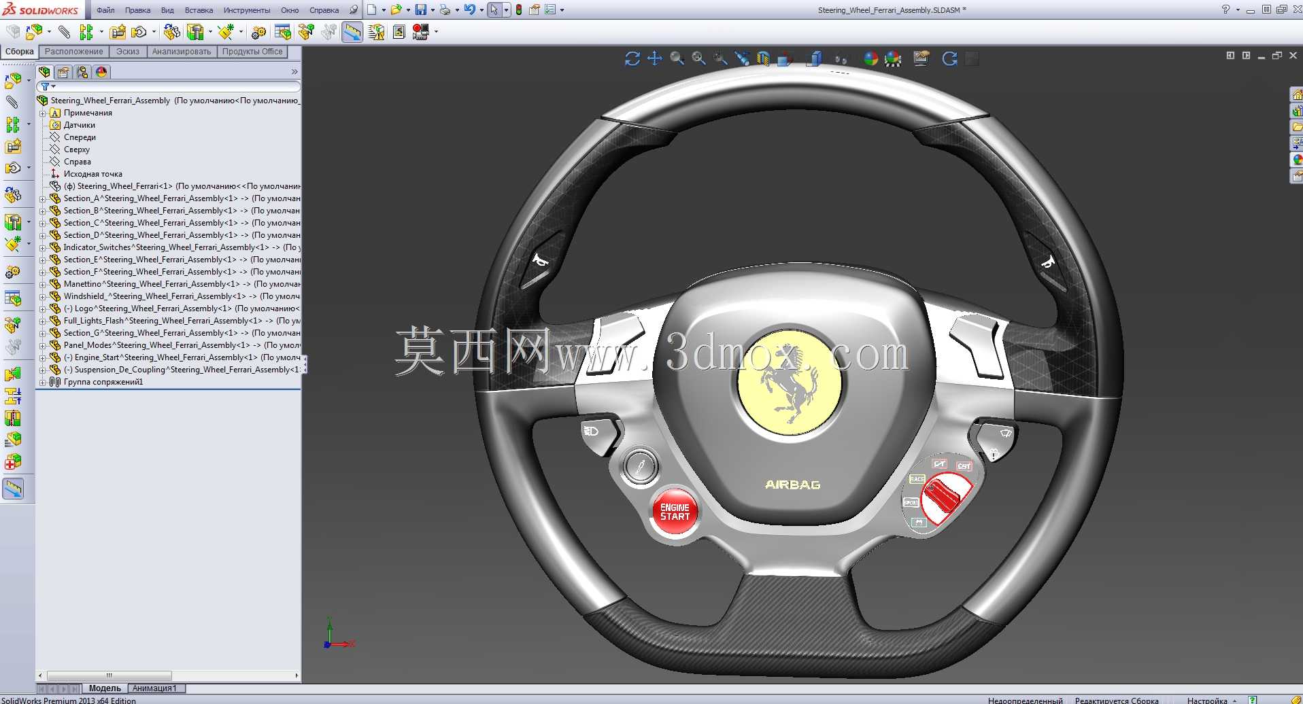
Task: Click Edit Appearance color ball in view toolbar
Action: 871,58
